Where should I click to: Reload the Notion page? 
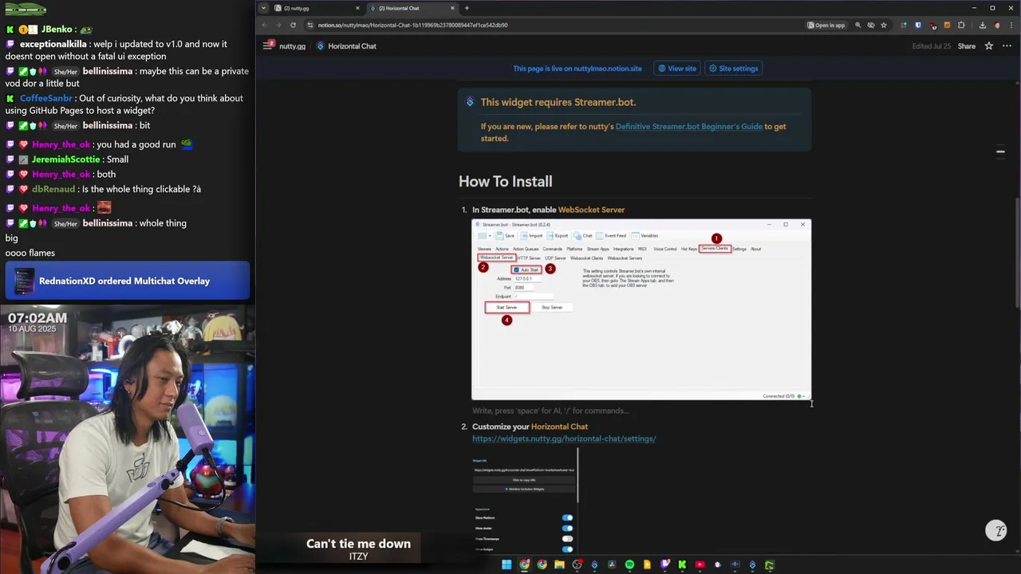click(x=291, y=25)
